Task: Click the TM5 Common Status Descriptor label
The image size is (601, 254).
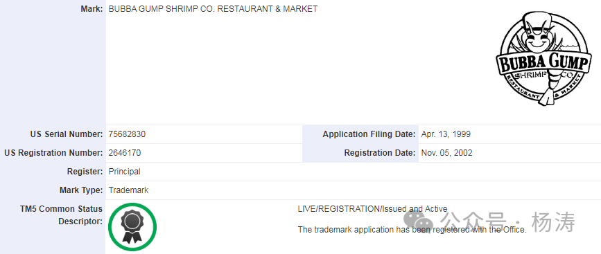Action: coord(61,215)
